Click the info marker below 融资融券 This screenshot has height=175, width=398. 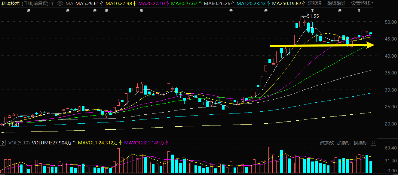coord(340,11)
